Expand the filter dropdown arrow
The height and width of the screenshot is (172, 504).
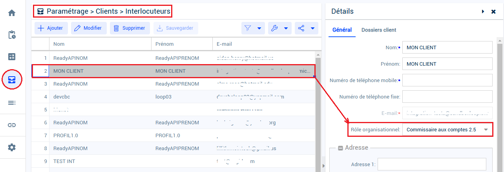point(259,28)
